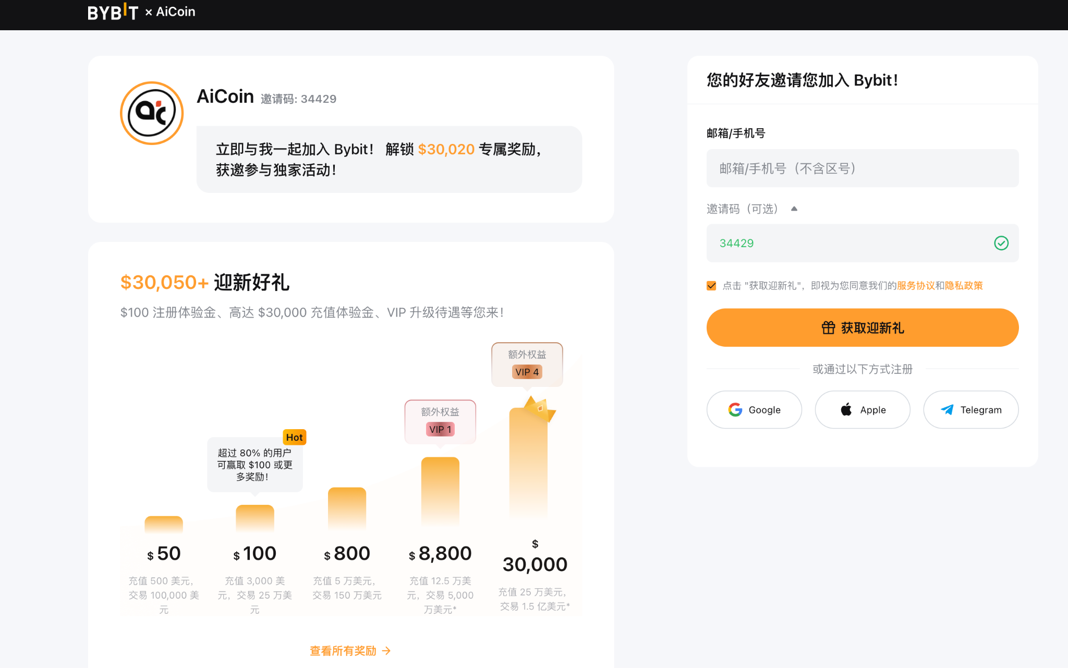Open the 服务协议 link
The image size is (1068, 668).
(916, 286)
